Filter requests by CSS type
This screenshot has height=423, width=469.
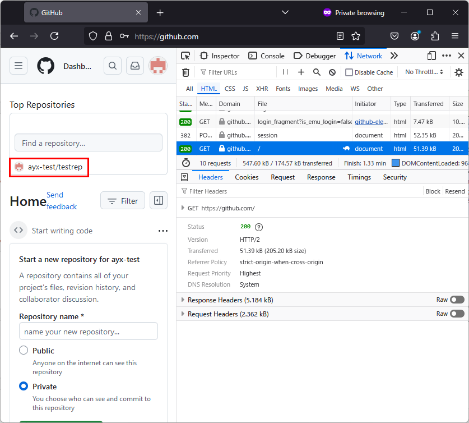click(x=230, y=89)
